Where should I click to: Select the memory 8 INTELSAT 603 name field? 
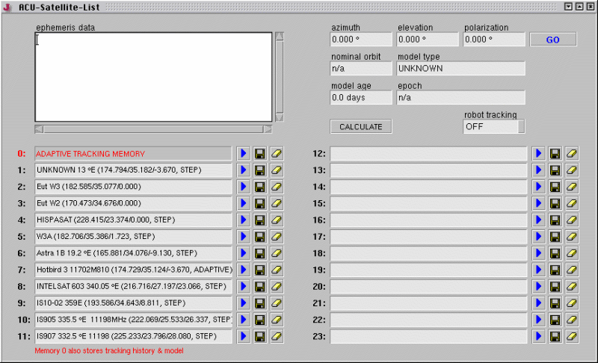tap(134, 286)
